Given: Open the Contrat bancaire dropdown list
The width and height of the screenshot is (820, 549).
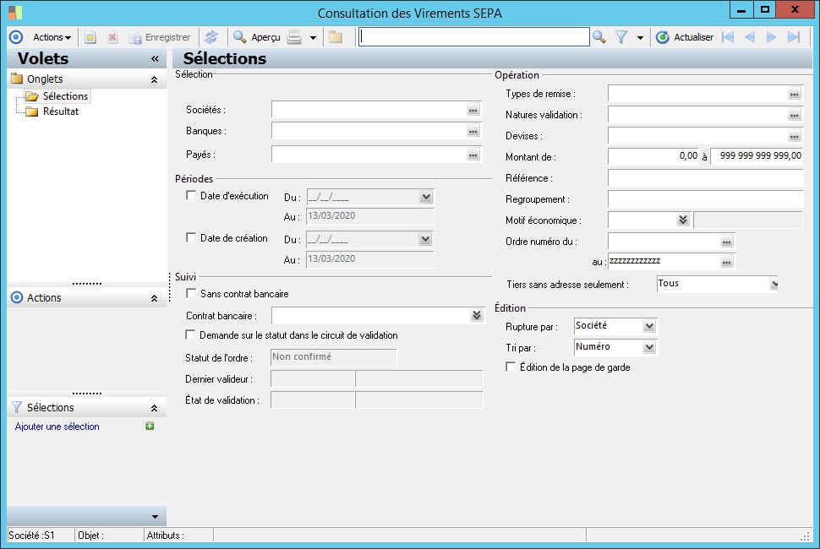Looking at the screenshot, I should [x=476, y=316].
